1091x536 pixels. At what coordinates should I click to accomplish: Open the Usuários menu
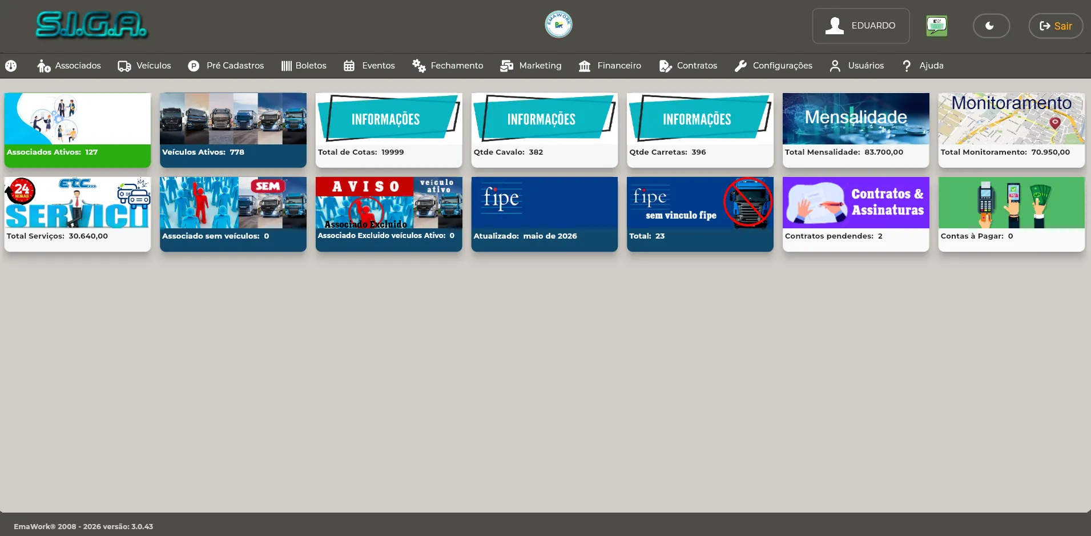(x=856, y=66)
